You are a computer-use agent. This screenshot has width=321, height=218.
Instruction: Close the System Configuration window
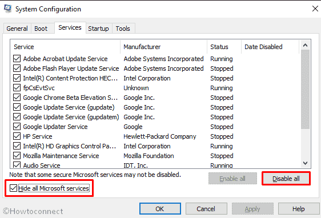click(x=315, y=9)
